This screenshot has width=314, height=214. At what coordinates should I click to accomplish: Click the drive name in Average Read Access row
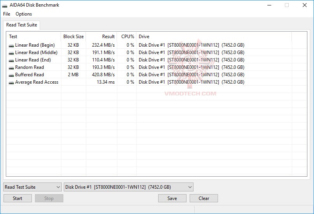(x=192, y=82)
